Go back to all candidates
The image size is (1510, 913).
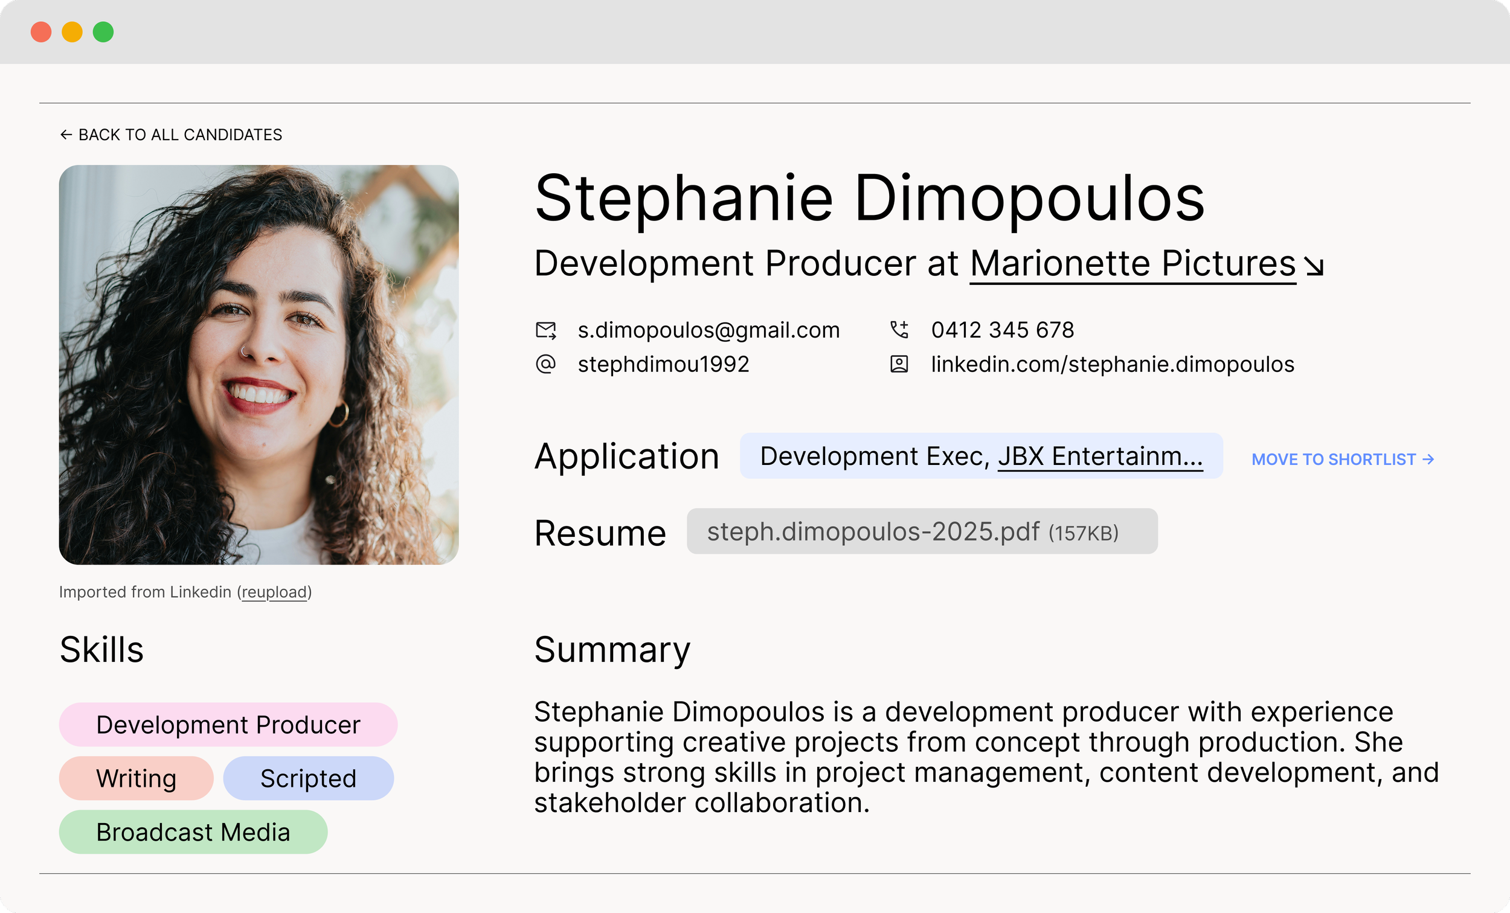pyautogui.click(x=171, y=134)
